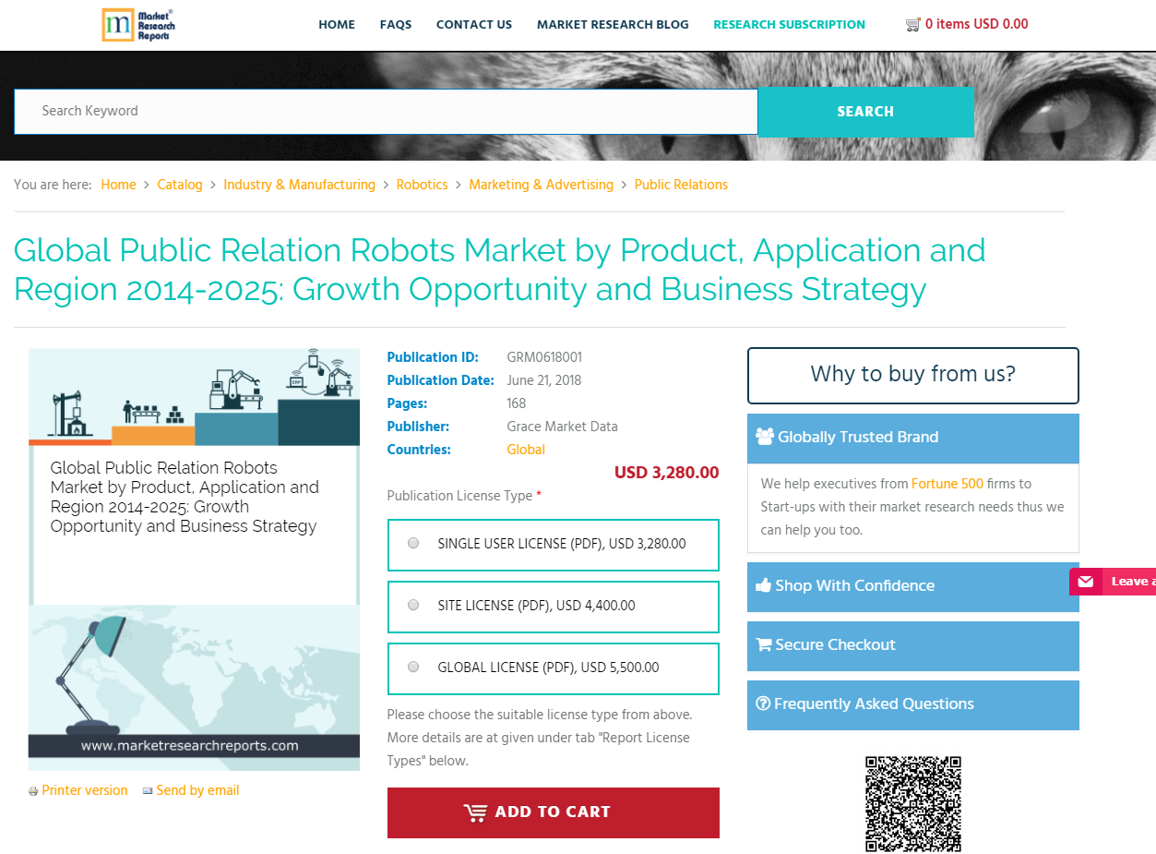Open the shopping cart icon
Viewport: 1156px width, 854px height.
click(912, 25)
